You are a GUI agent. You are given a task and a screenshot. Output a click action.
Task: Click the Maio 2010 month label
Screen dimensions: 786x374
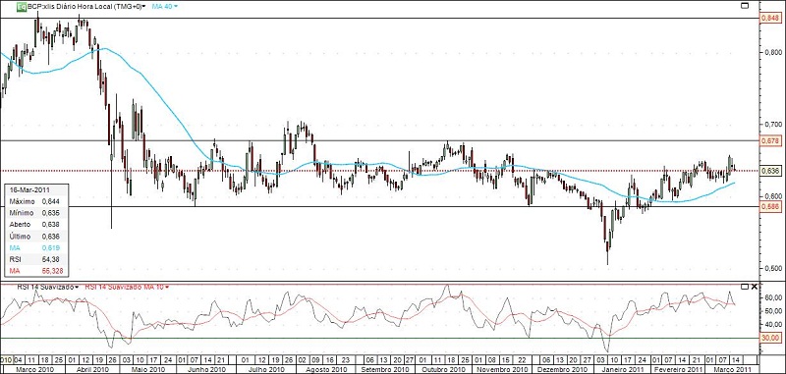tap(148, 369)
